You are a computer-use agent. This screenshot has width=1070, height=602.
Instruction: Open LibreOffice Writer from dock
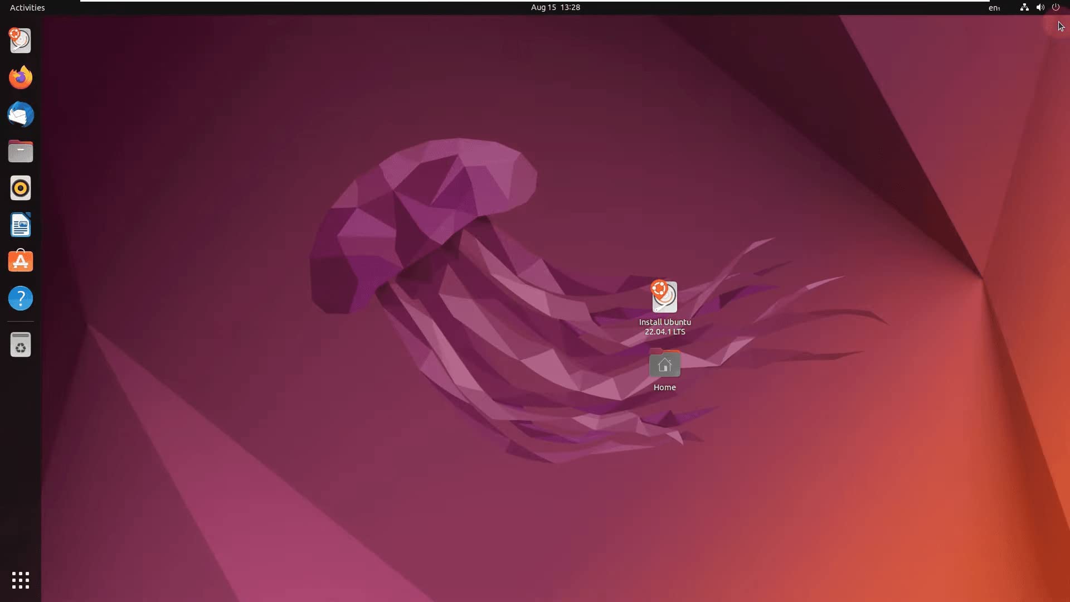(x=21, y=225)
